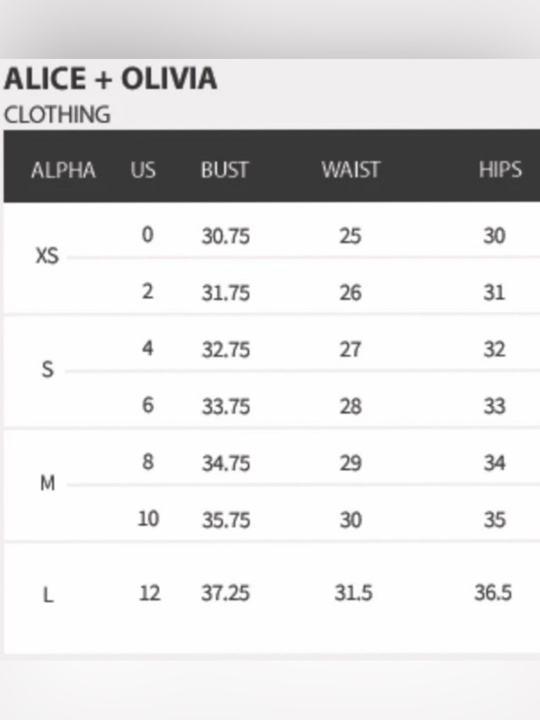The height and width of the screenshot is (720, 540).
Task: Click US size 0 cell
Action: [147, 235]
